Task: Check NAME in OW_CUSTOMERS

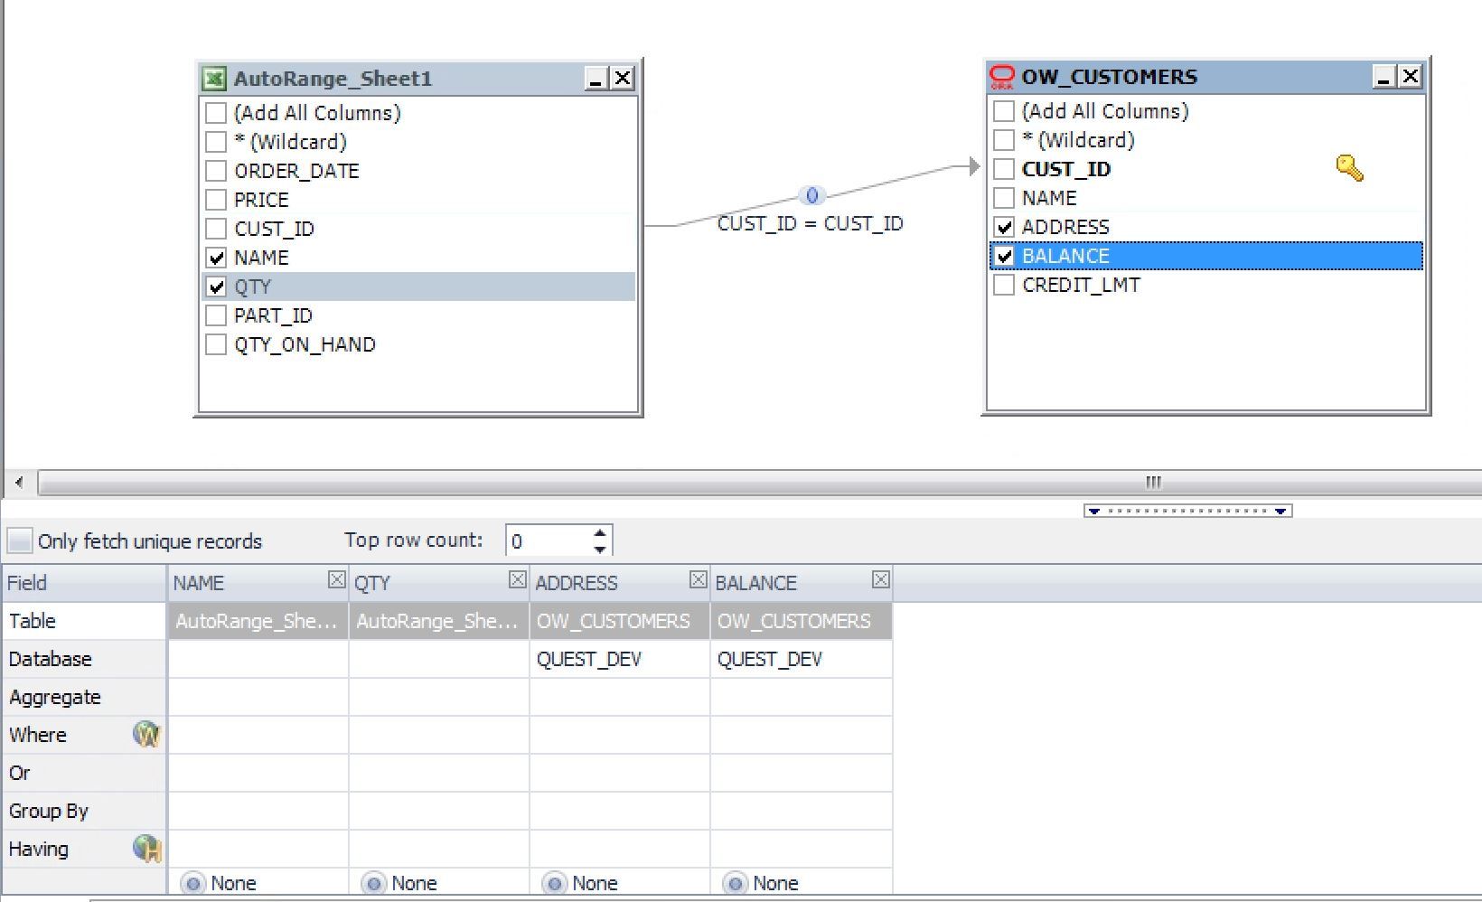Action: [x=1004, y=198]
